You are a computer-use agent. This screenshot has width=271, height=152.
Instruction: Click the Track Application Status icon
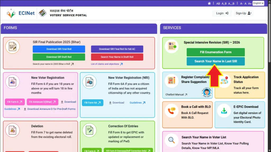(x=224, y=81)
